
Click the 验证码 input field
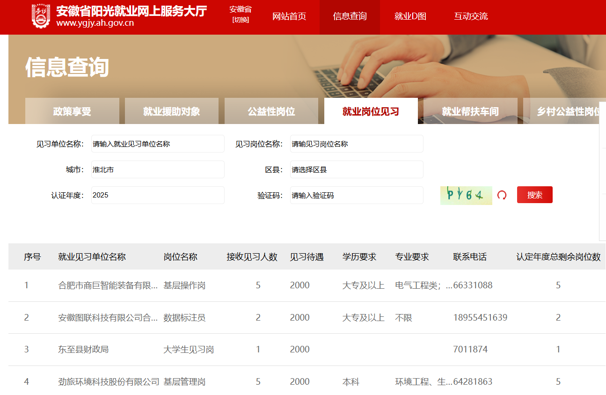[356, 195]
